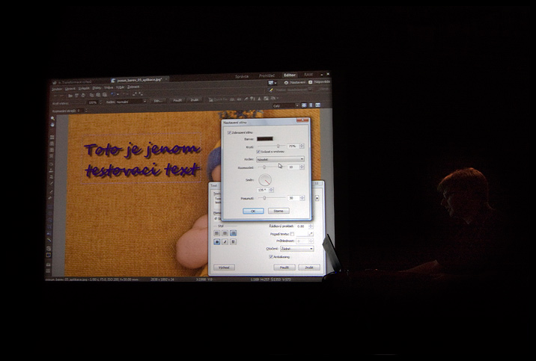Click the pencil icon near top right

271,90
